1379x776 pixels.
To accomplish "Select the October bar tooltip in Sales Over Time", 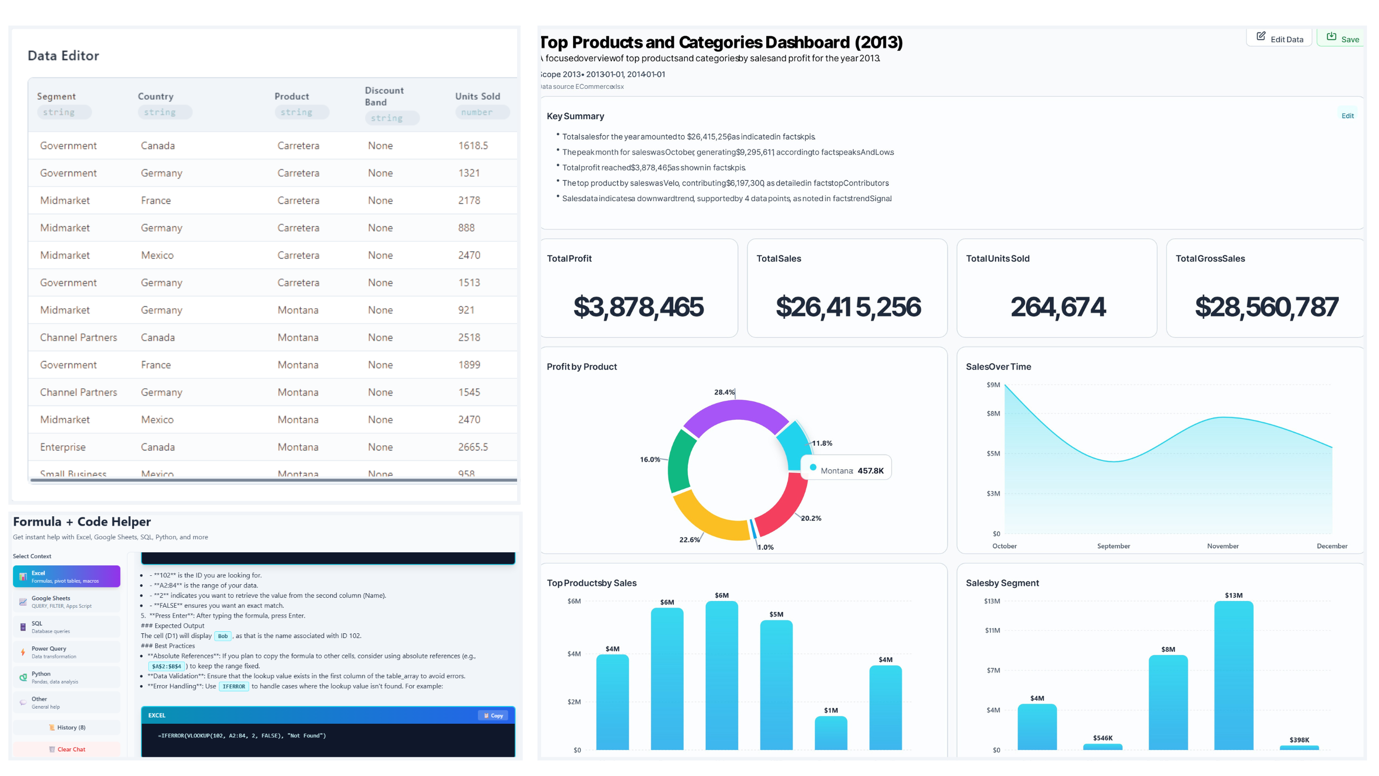I will [x=1004, y=386].
